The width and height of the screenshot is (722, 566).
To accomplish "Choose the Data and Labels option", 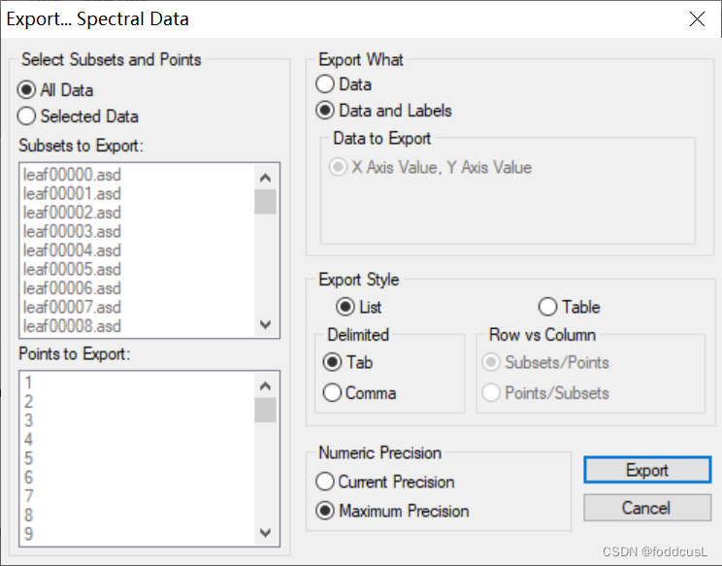I will [326, 111].
